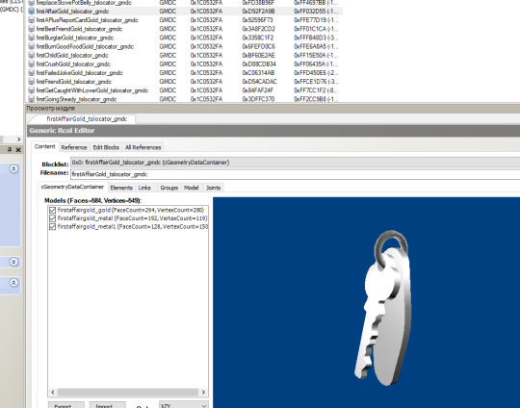
Task: Select the Joints sub-tab
Action: (213, 188)
